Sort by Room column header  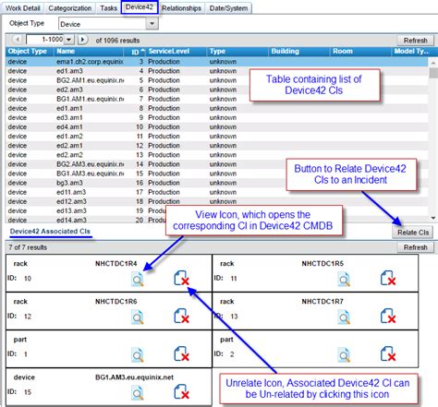pyautogui.click(x=360, y=52)
